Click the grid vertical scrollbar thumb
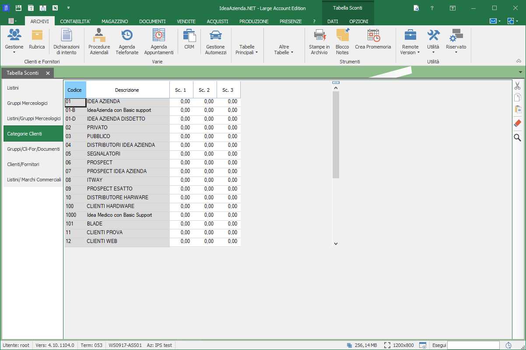The image size is (526, 350). click(336, 135)
